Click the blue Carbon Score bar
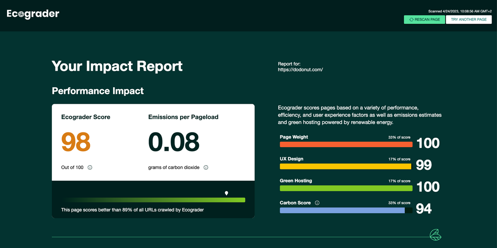 pyautogui.click(x=342, y=210)
